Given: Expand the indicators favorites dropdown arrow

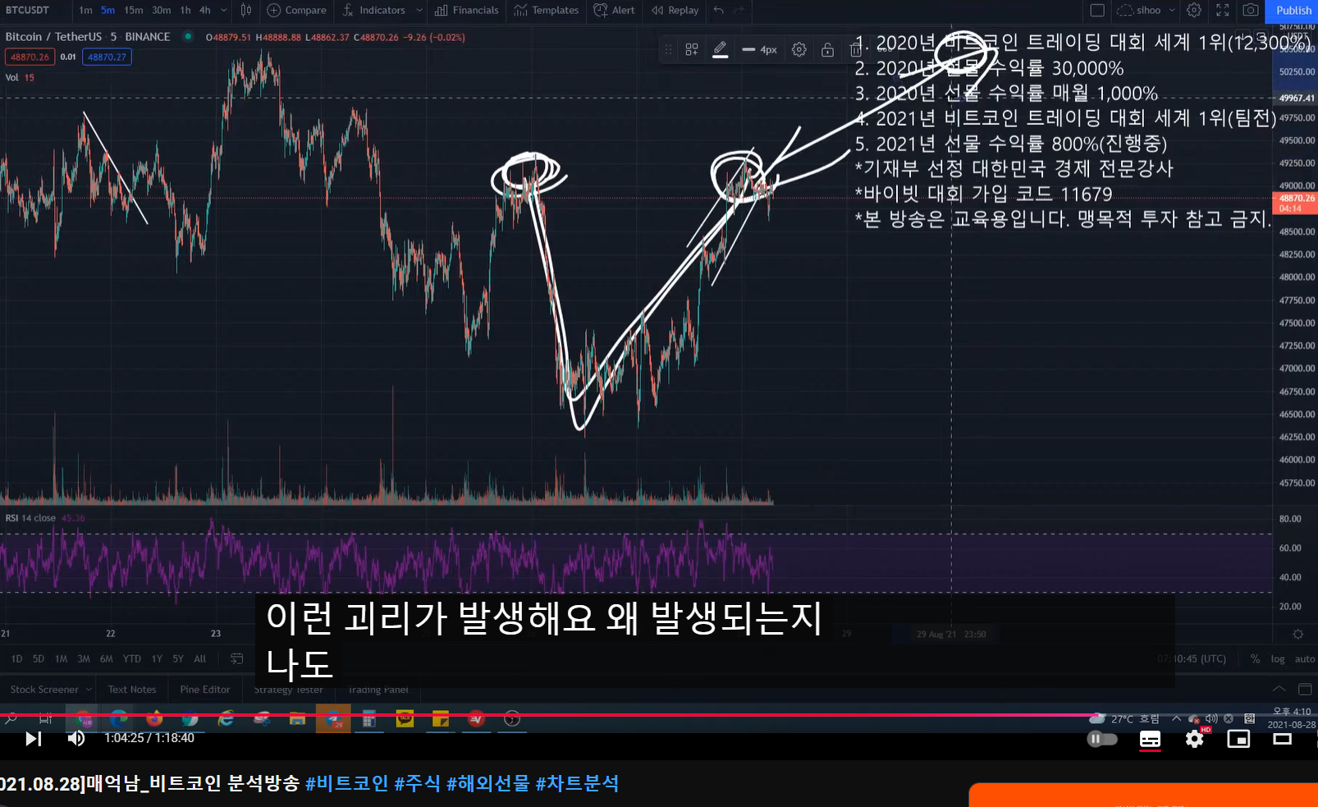Looking at the screenshot, I should [x=419, y=11].
